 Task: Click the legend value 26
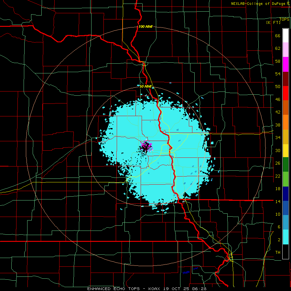click(x=278, y=163)
